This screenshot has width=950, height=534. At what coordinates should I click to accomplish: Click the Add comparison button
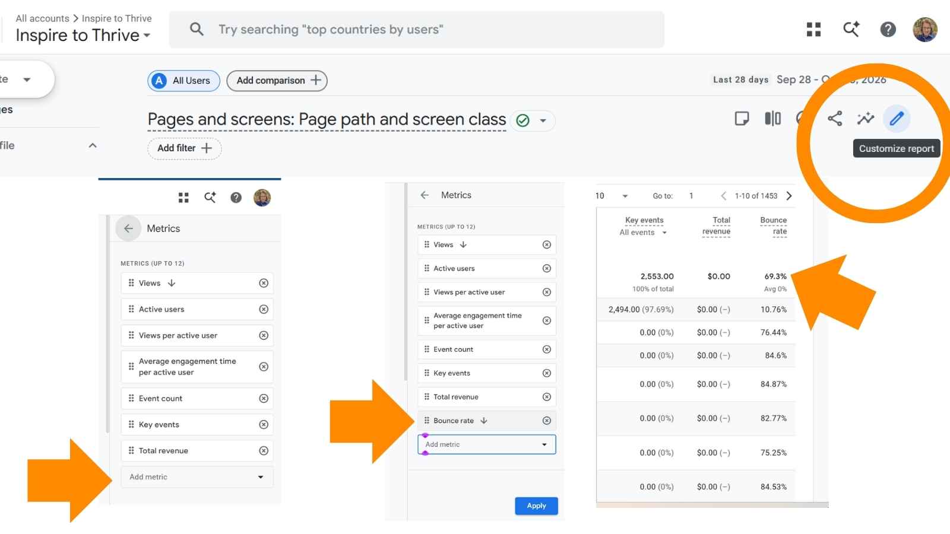tap(277, 81)
